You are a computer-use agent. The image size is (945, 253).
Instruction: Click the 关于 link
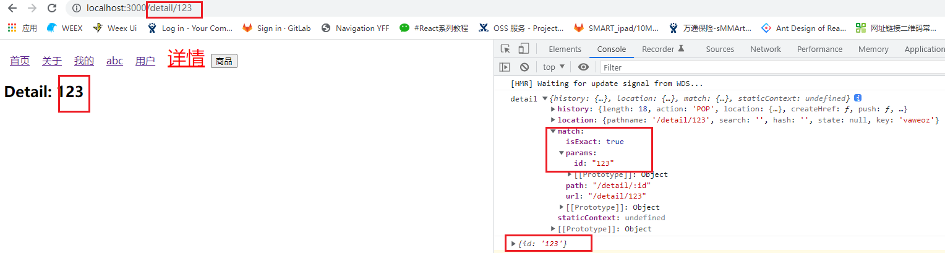pyautogui.click(x=52, y=61)
